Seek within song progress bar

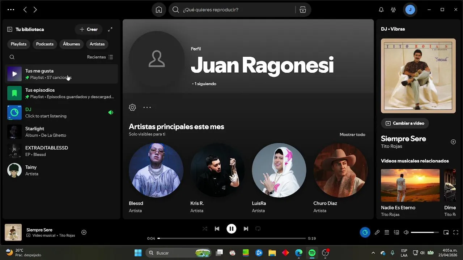(x=231, y=238)
